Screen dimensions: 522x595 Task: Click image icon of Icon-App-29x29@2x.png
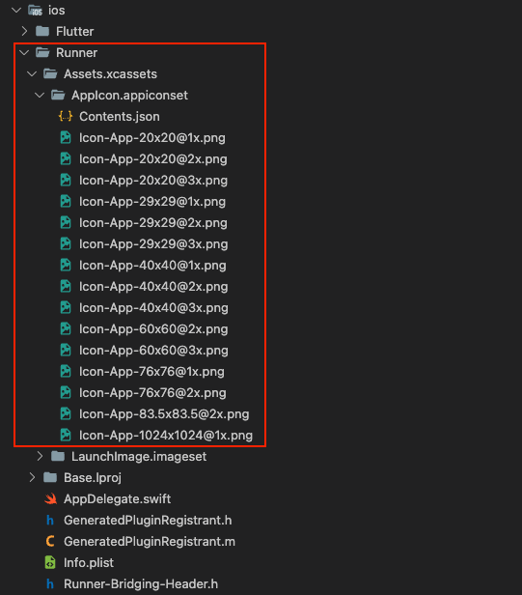(x=66, y=222)
